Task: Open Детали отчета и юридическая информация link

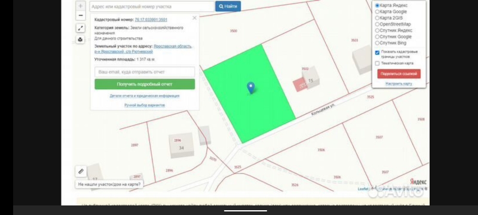Action: (x=145, y=96)
